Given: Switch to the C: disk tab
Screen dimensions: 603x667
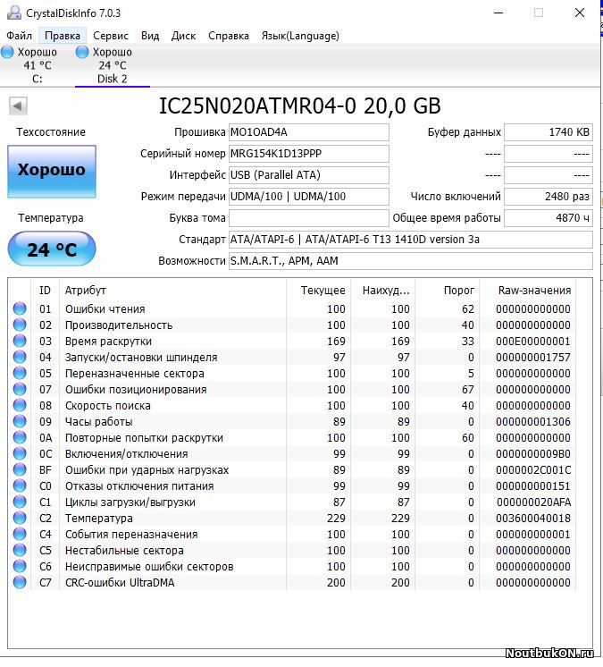Looking at the screenshot, I should coord(38,65).
